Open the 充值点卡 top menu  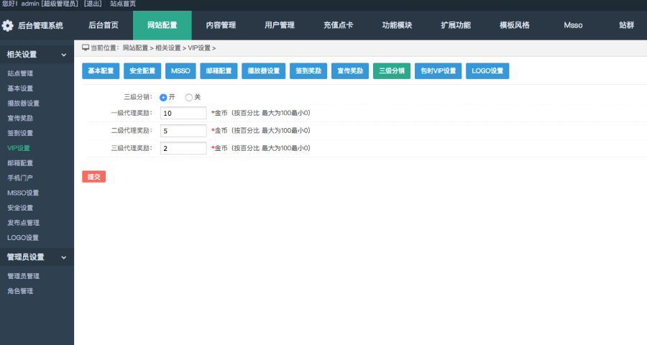tap(339, 25)
